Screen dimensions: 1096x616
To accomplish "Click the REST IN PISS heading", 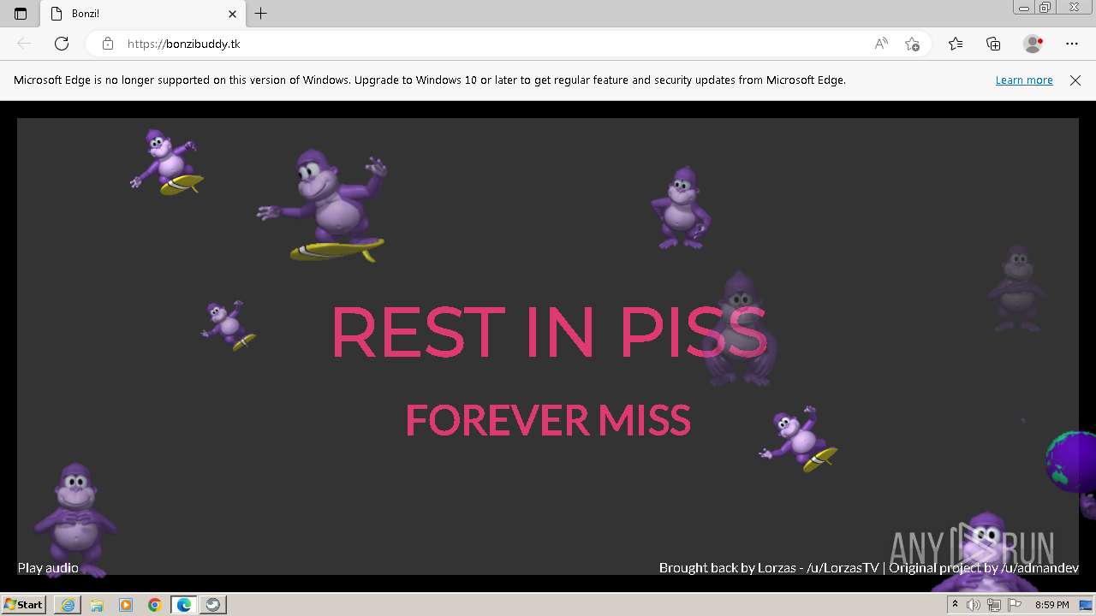I will (548, 332).
